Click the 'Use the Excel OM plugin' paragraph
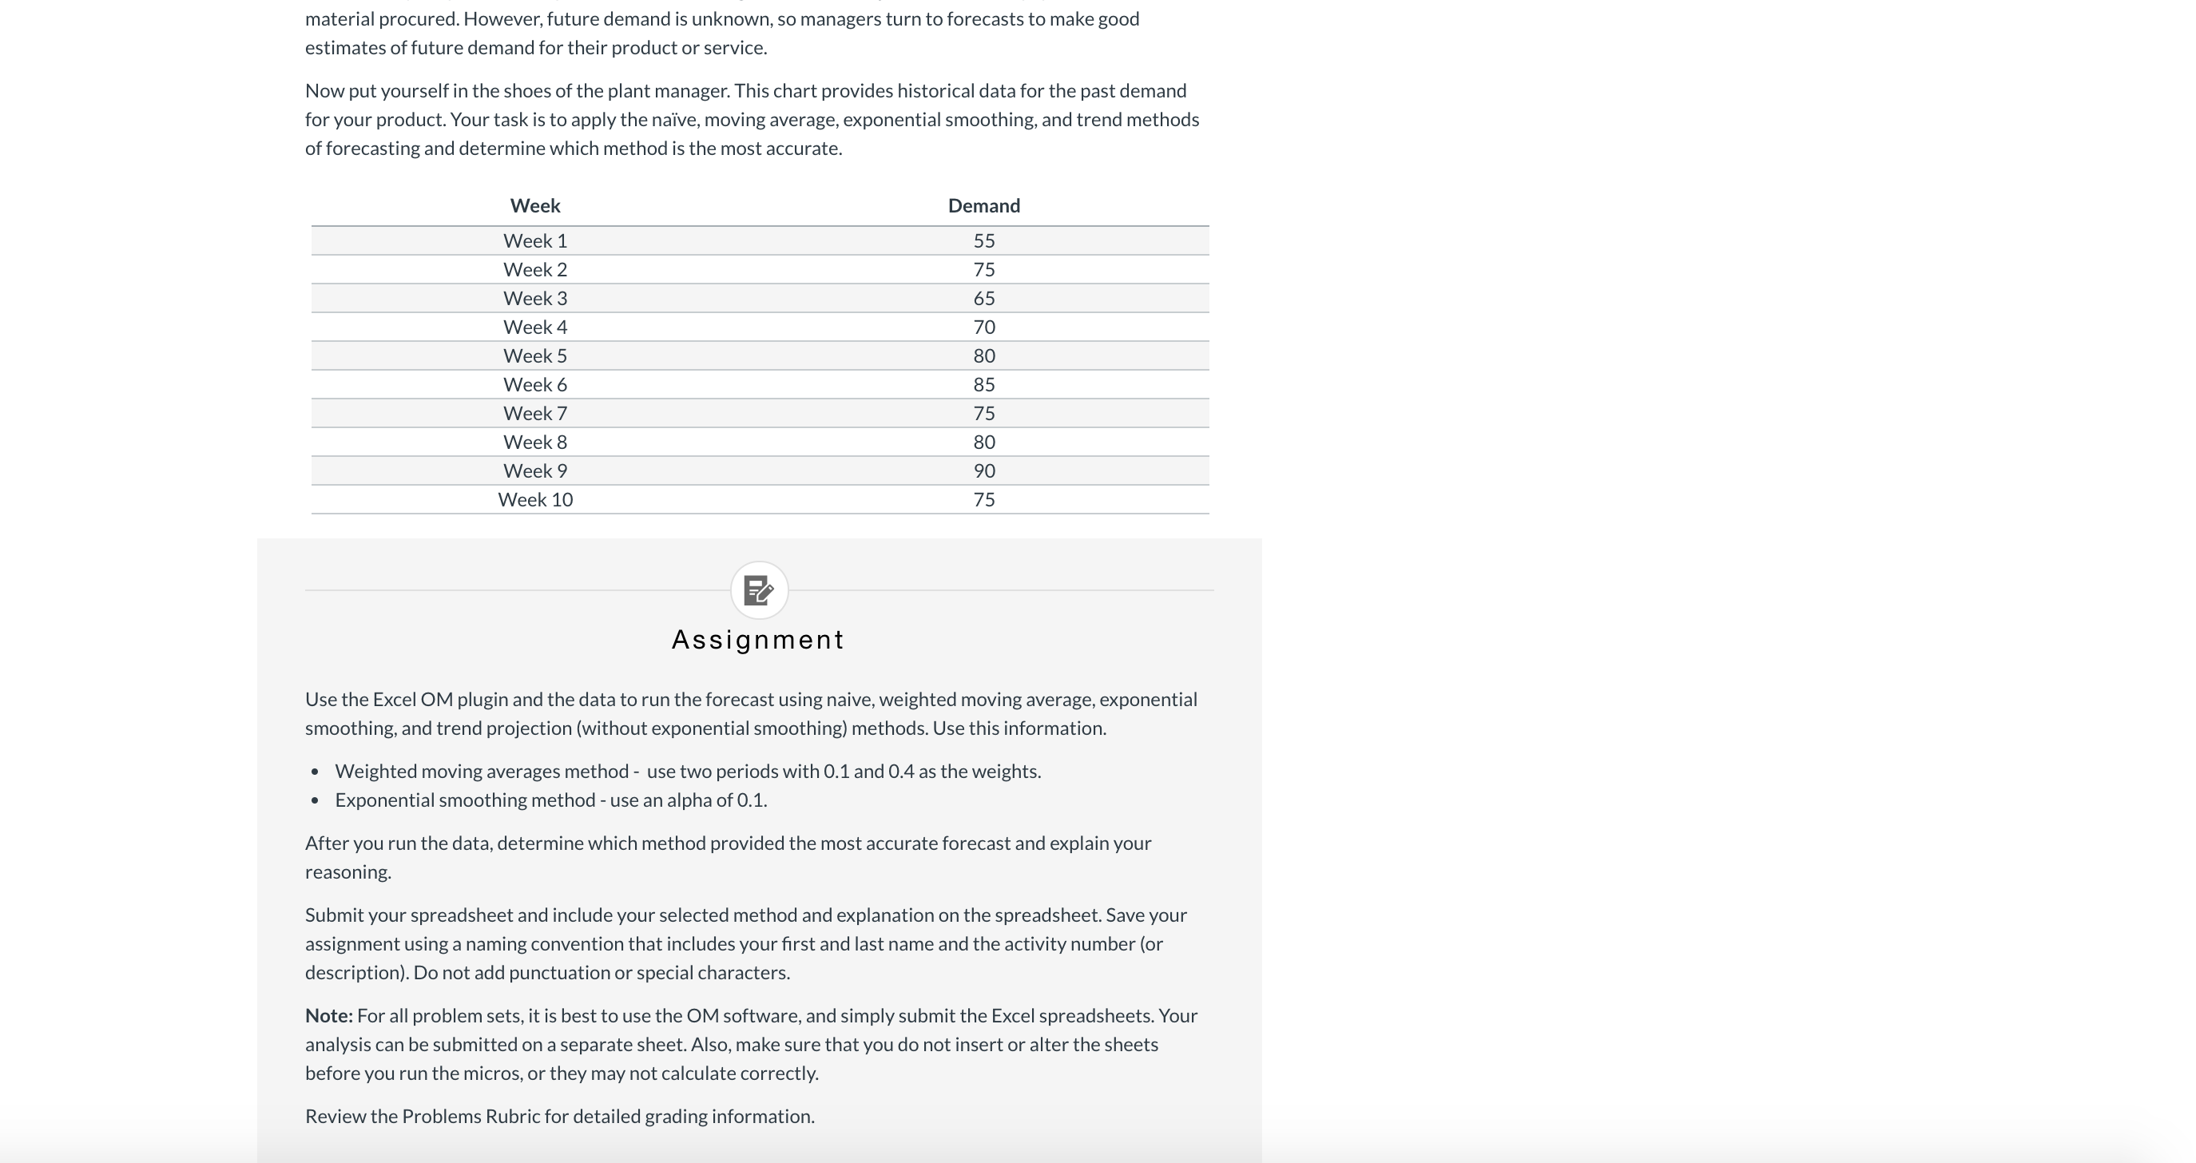 click(x=751, y=713)
